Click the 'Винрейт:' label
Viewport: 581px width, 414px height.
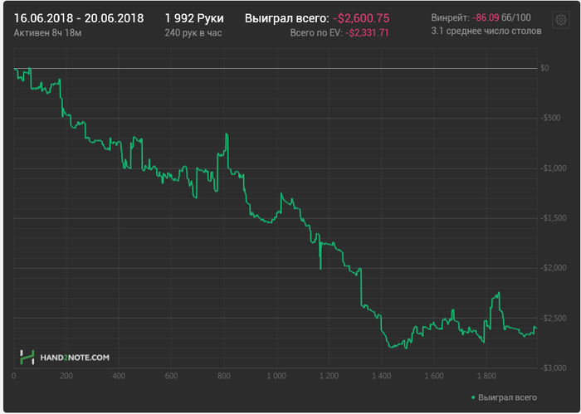coord(450,17)
